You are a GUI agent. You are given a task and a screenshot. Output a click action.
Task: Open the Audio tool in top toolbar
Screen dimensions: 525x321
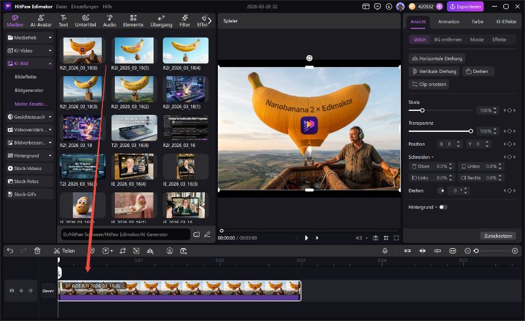pos(110,20)
